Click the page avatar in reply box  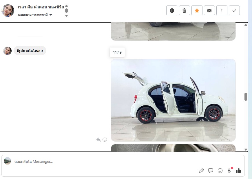(x=8, y=161)
